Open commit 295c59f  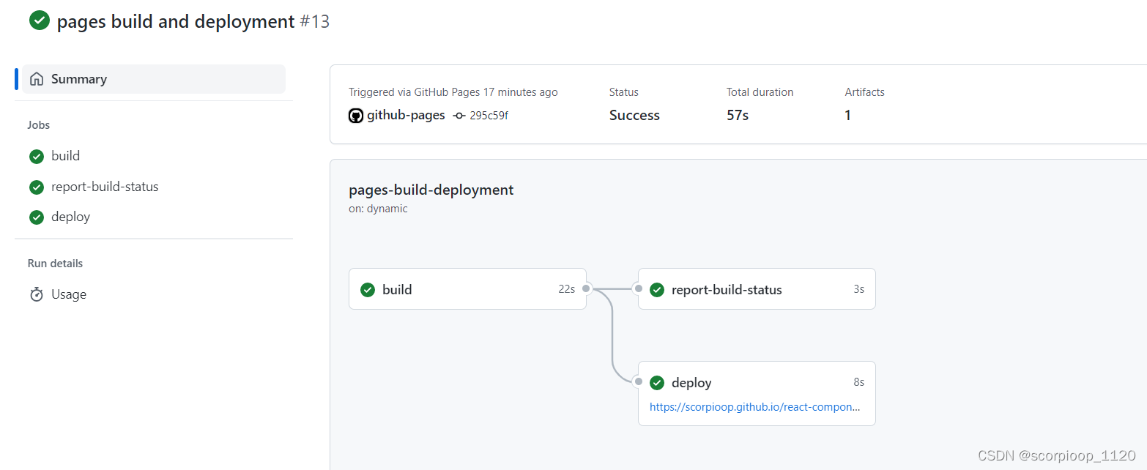pyautogui.click(x=489, y=116)
